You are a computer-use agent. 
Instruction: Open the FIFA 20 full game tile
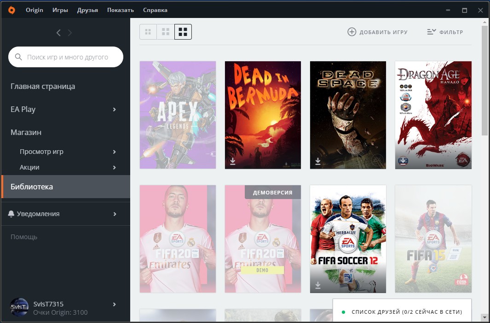[x=178, y=239]
